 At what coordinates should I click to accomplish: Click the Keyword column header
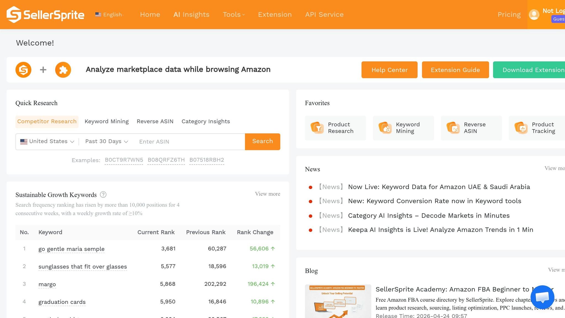pos(50,232)
